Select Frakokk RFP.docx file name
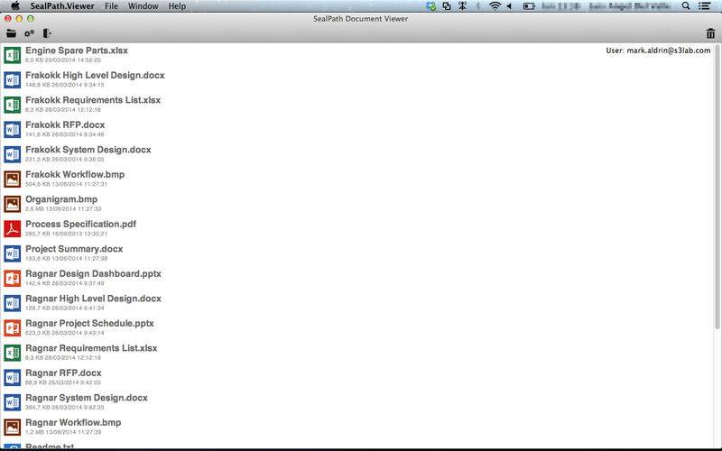This screenshot has height=451, width=722. 65,125
